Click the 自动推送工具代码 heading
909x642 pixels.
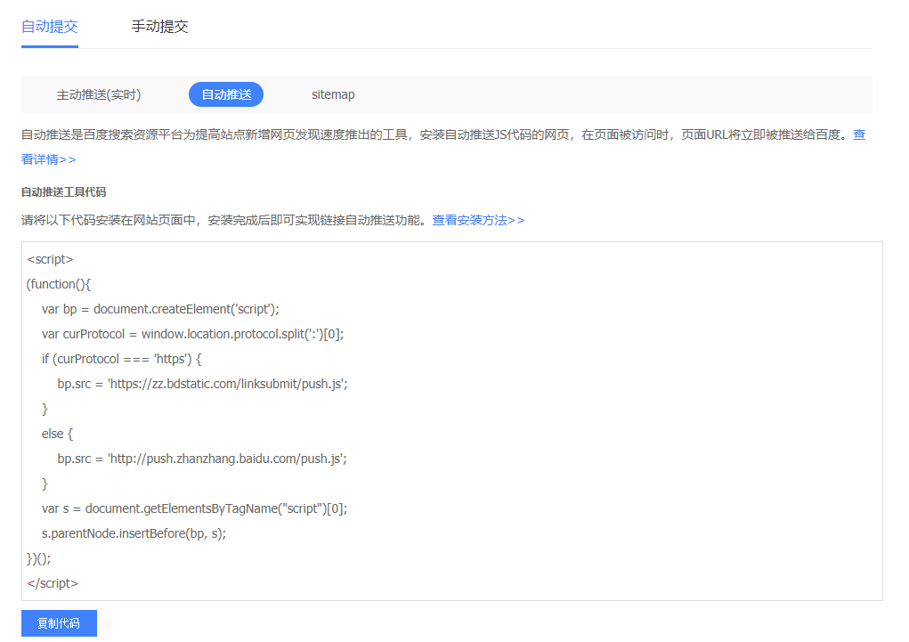pos(64,192)
